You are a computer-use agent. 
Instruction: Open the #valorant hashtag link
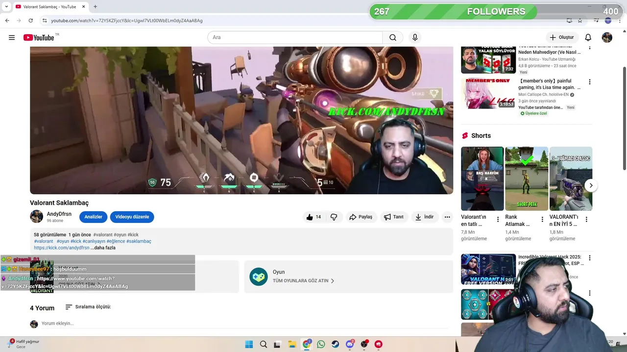coord(44,242)
